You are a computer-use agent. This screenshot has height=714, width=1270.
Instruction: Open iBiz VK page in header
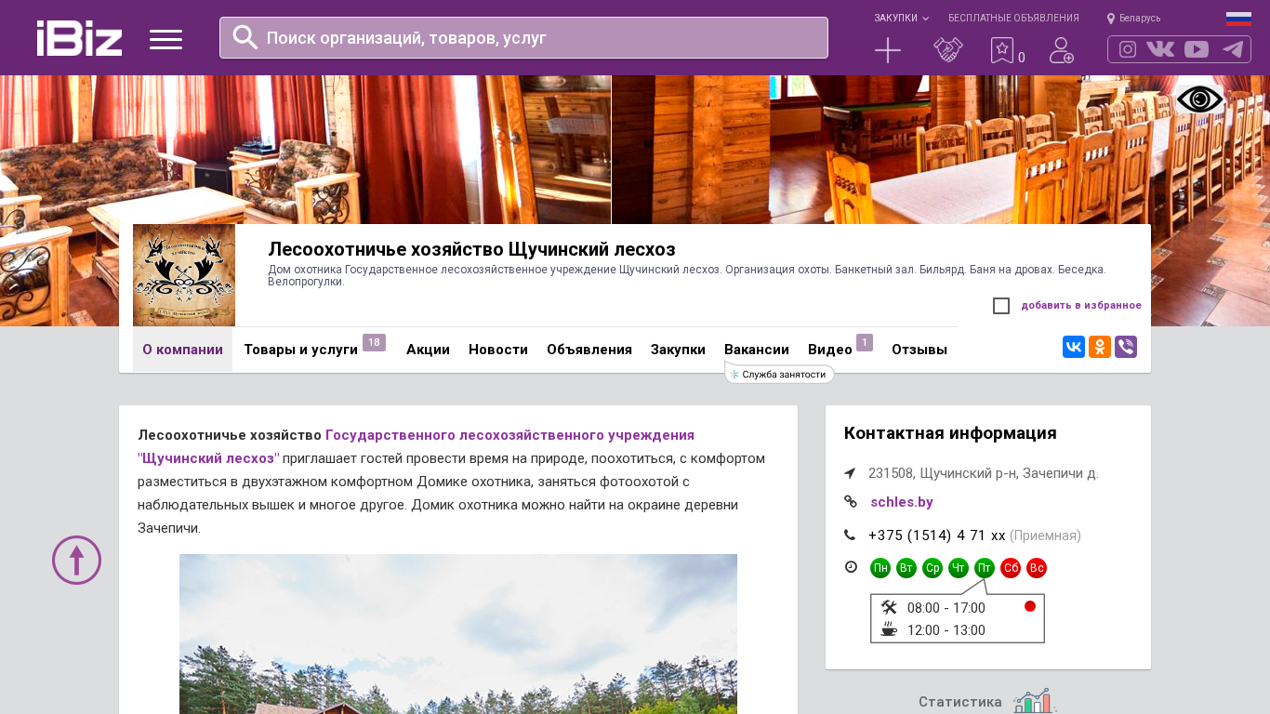click(1160, 49)
